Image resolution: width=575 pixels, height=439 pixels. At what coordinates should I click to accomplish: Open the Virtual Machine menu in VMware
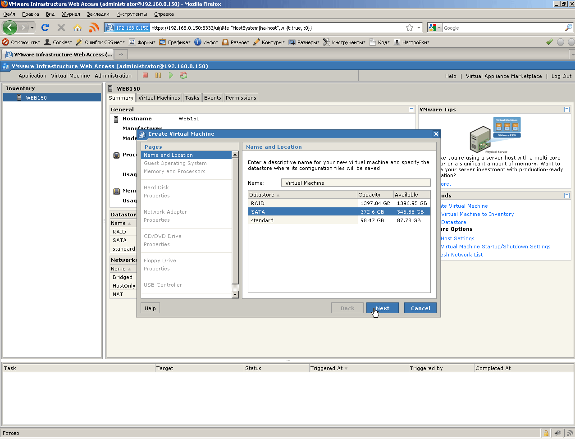[x=70, y=76]
